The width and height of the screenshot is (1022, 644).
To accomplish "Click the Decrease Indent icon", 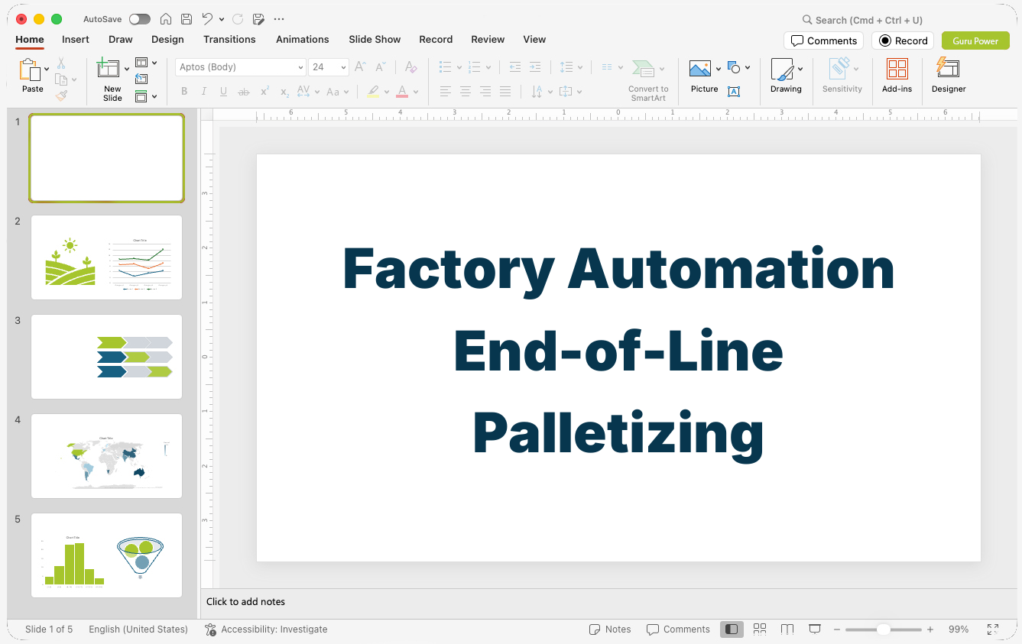I will (x=515, y=67).
